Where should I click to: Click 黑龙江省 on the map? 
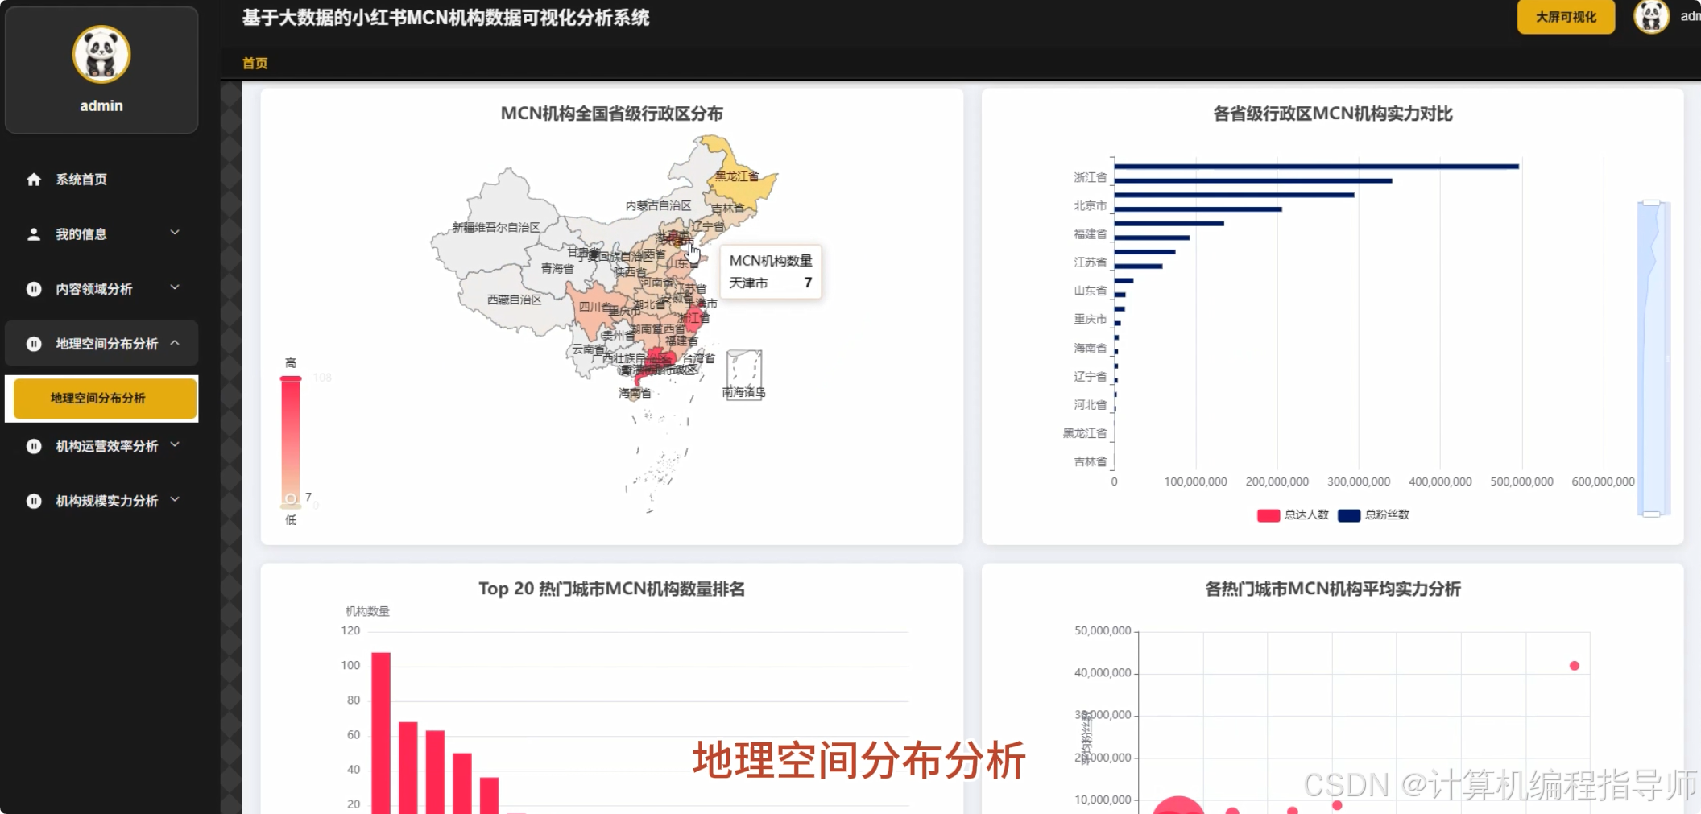pos(737,176)
